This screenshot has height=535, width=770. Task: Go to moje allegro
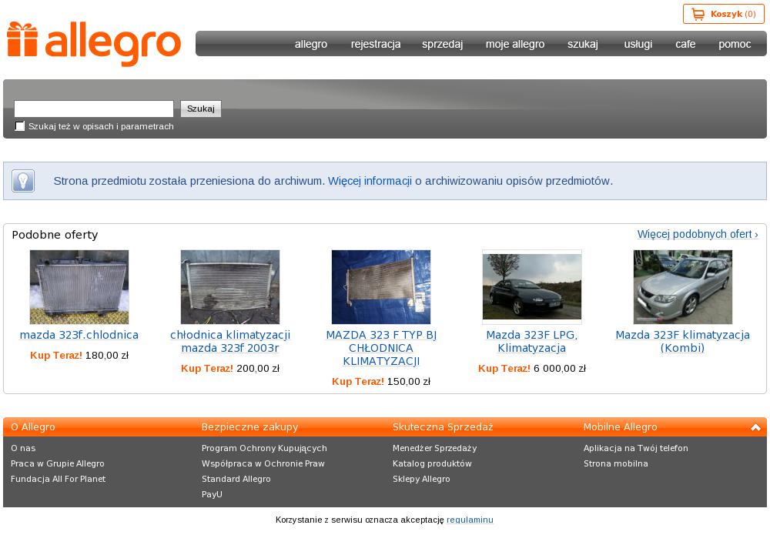point(515,44)
